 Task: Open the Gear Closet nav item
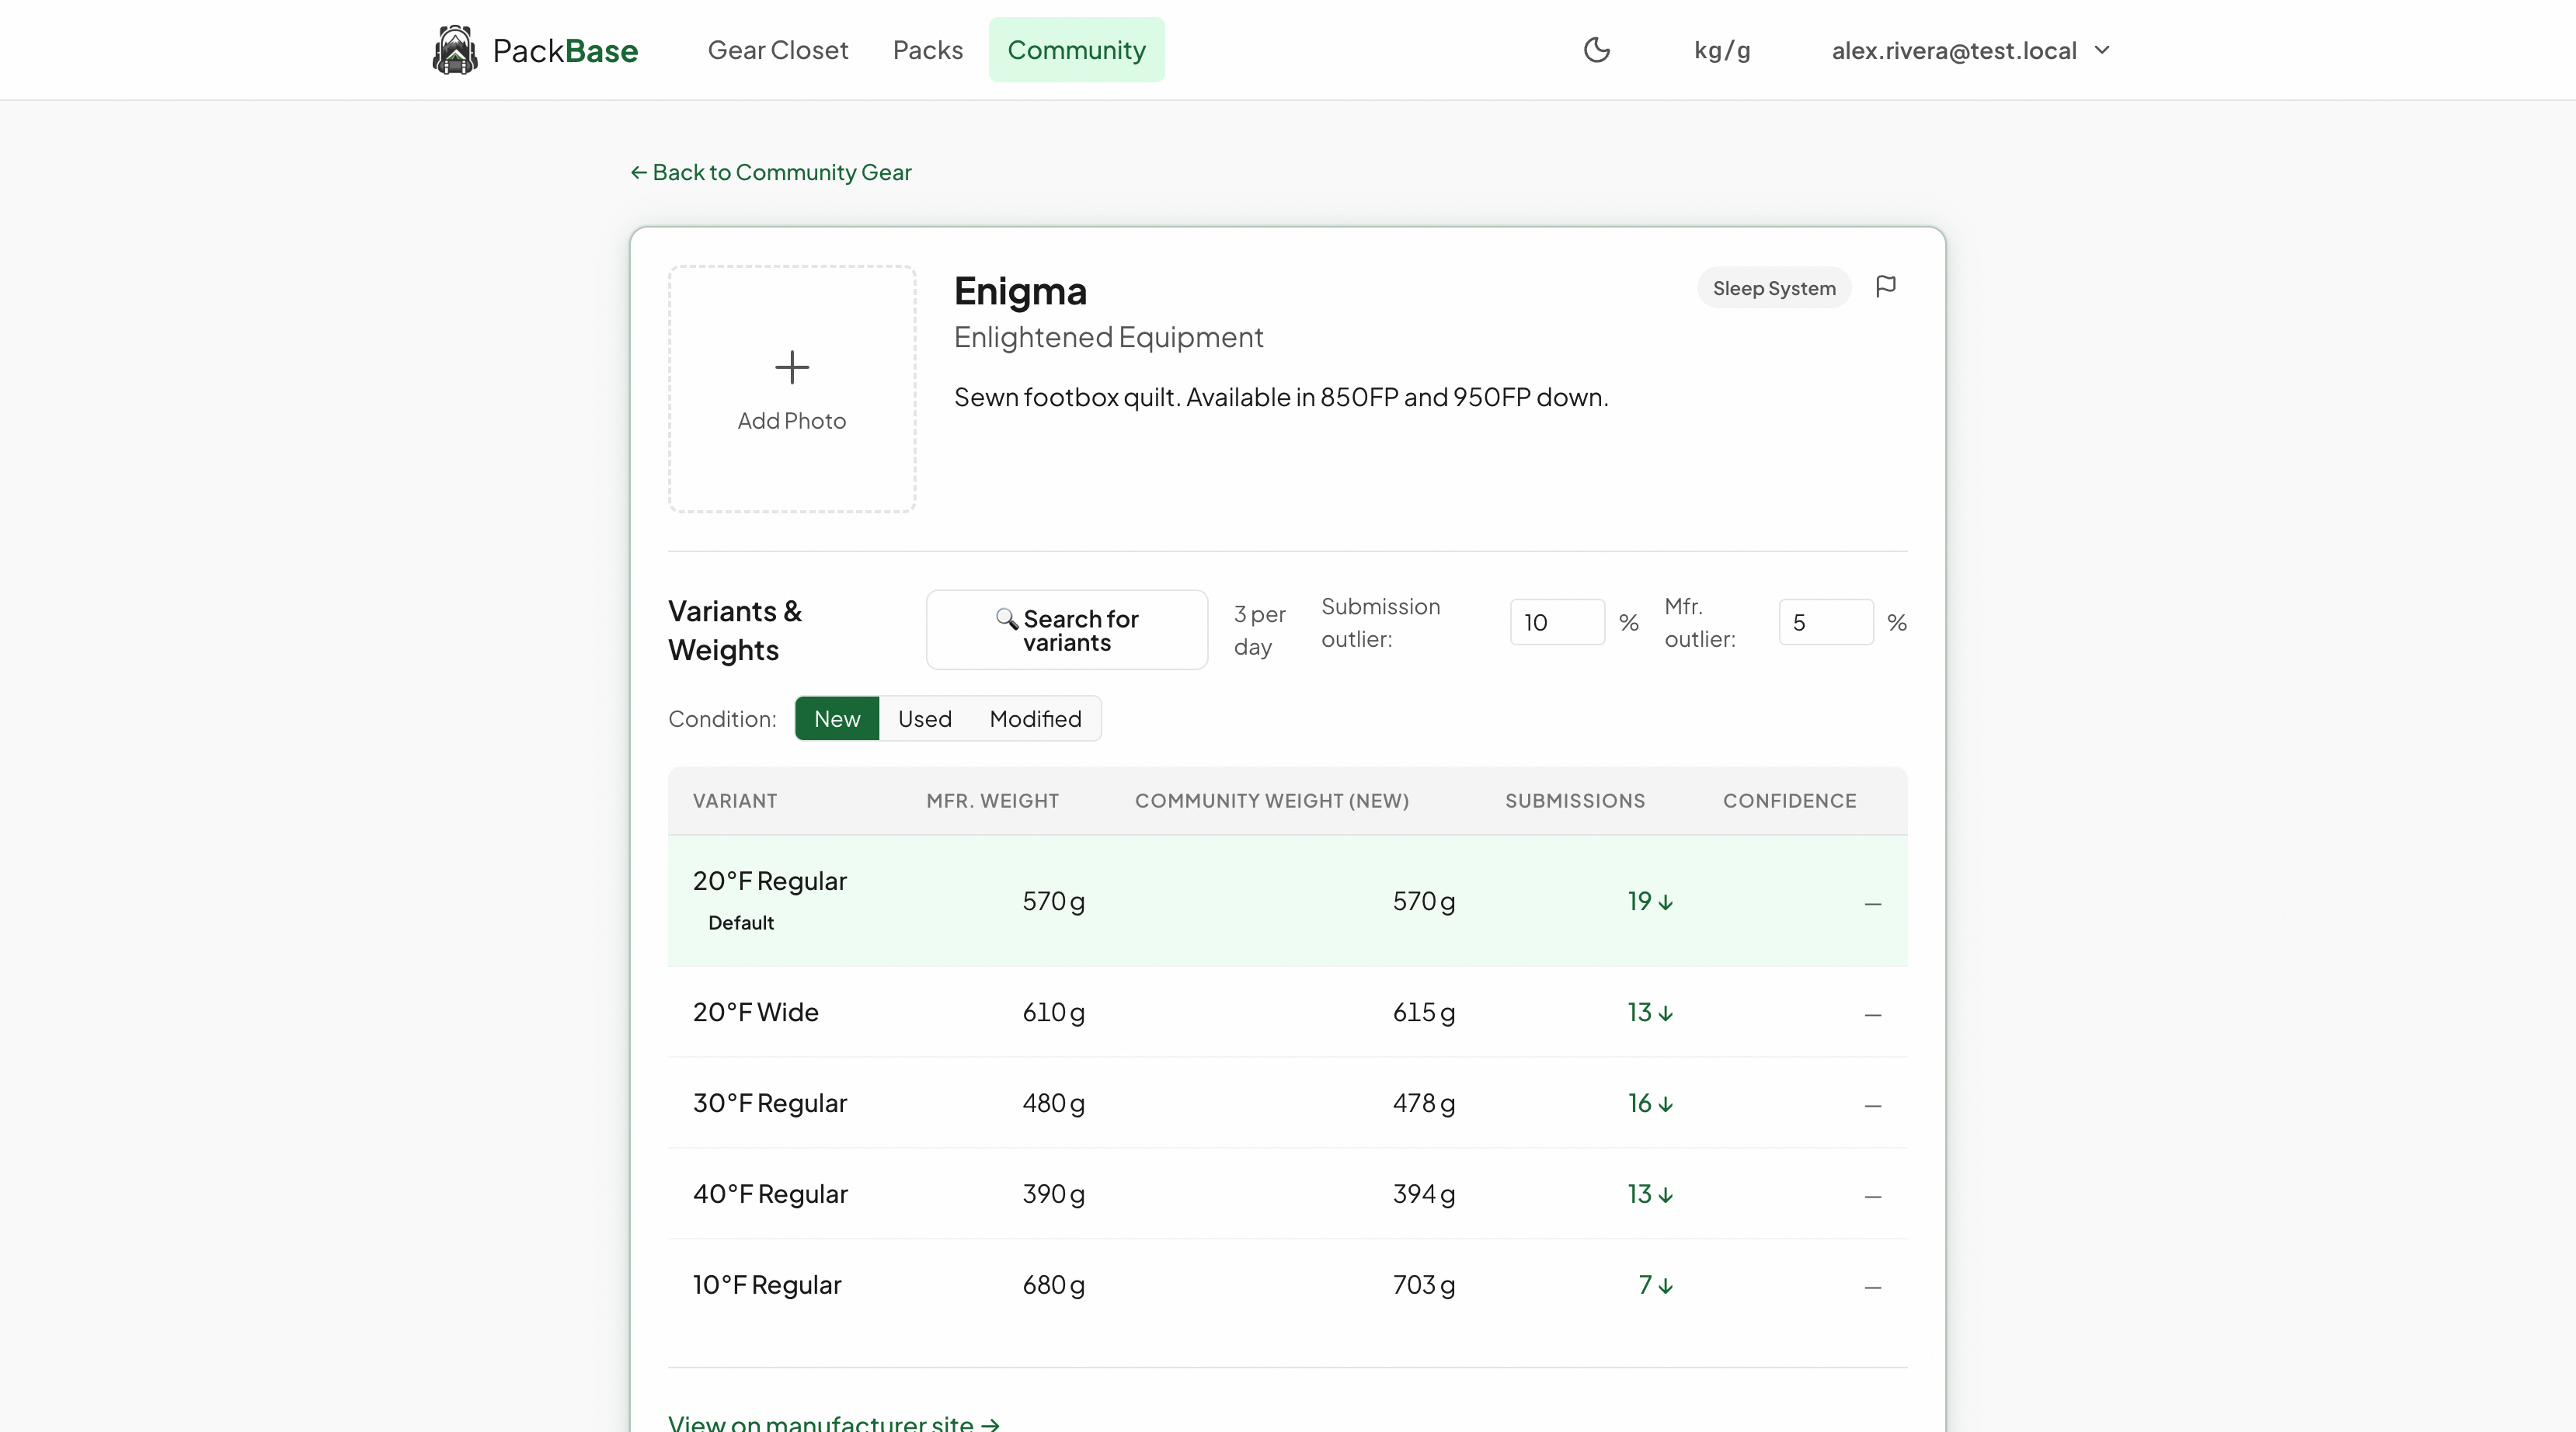coord(778,50)
